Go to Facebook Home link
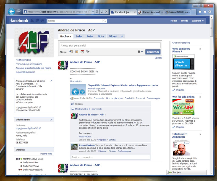This screenshot has width=217, height=181. tap(174, 21)
